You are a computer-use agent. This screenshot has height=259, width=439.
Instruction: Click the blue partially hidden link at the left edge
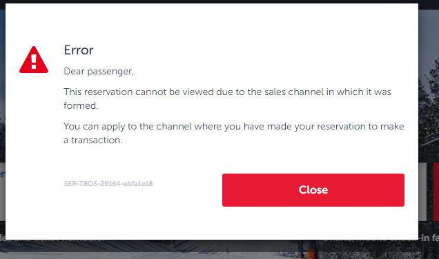[x=2, y=174]
